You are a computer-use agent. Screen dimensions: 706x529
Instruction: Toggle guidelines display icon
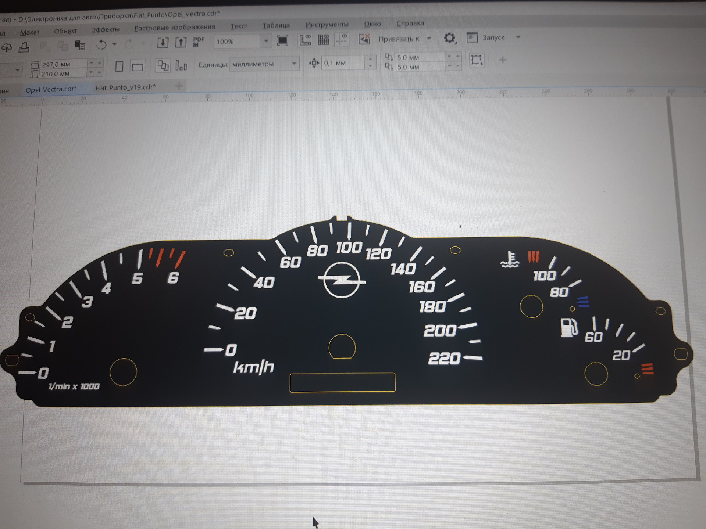342,39
